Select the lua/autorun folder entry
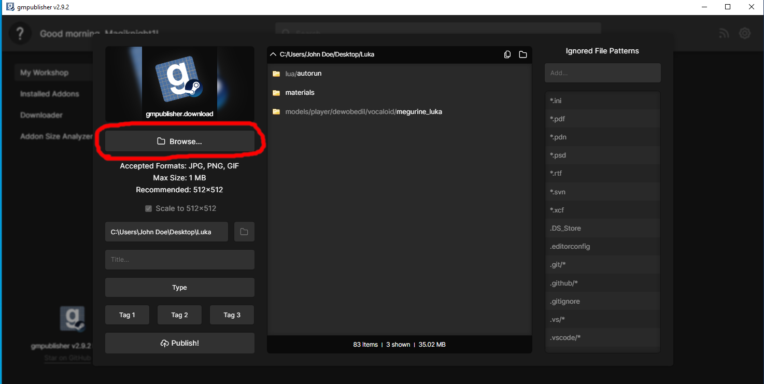Image resolution: width=764 pixels, height=384 pixels. pos(400,74)
